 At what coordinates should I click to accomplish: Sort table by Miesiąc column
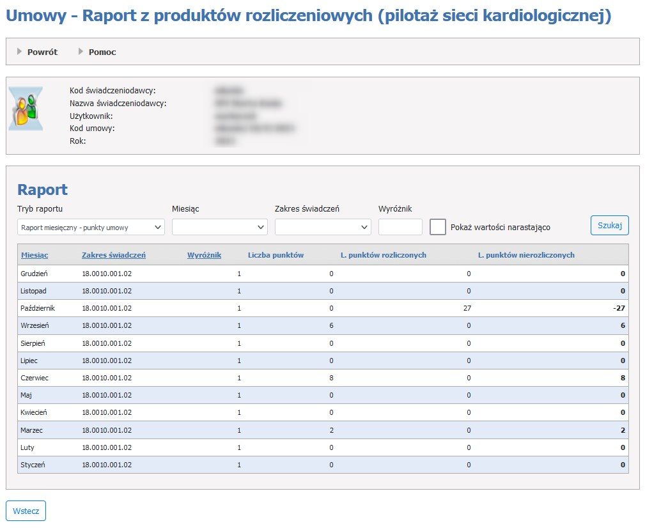click(35, 255)
